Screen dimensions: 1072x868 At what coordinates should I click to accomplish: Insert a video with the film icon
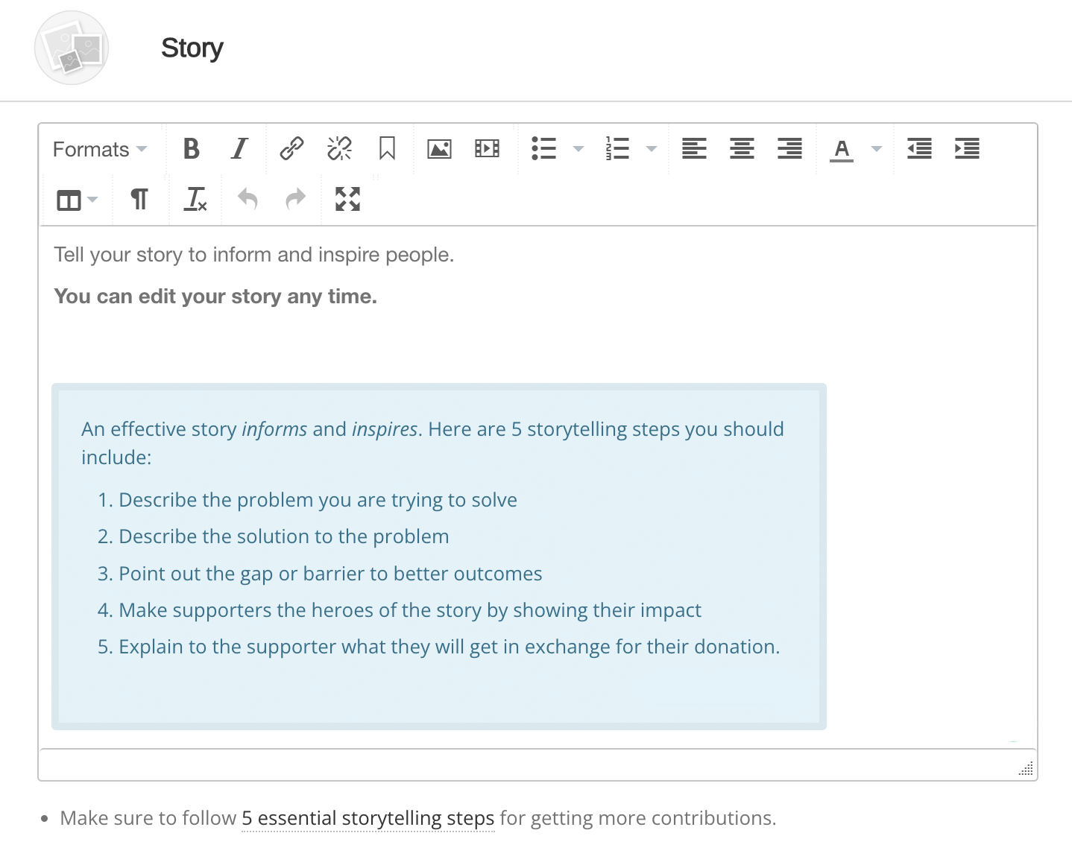(x=487, y=149)
